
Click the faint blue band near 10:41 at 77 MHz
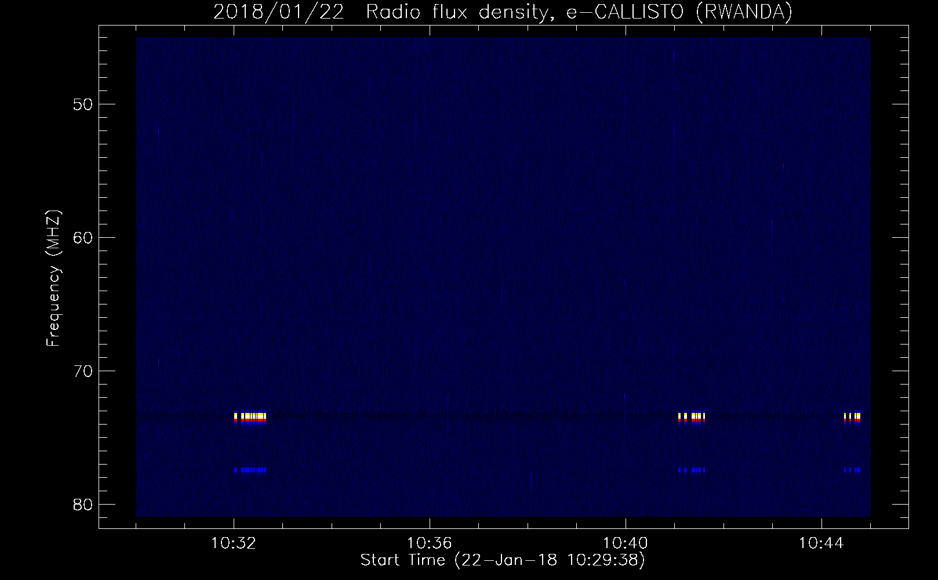(x=691, y=470)
